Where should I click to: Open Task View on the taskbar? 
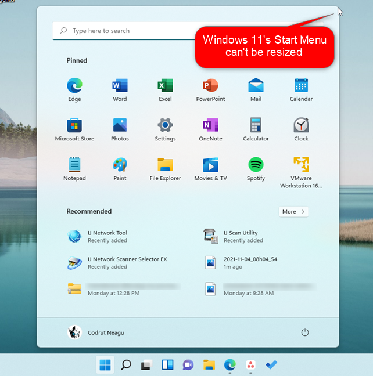[147, 365]
